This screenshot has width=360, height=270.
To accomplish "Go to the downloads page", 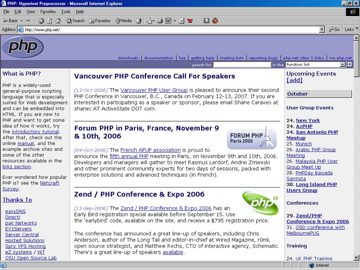I will point(128,58).
